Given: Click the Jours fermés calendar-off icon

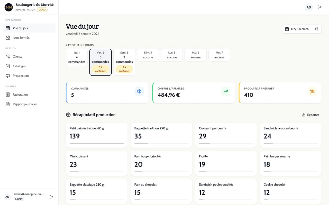Looking at the screenshot, I should coord(8,38).
